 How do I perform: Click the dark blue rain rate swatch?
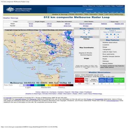32,85
